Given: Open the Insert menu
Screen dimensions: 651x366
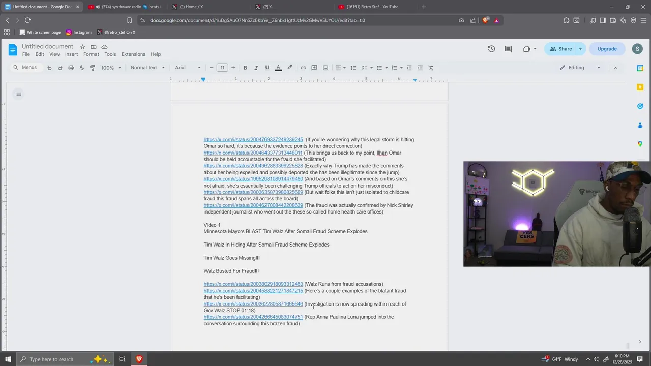Looking at the screenshot, I should pyautogui.click(x=72, y=54).
